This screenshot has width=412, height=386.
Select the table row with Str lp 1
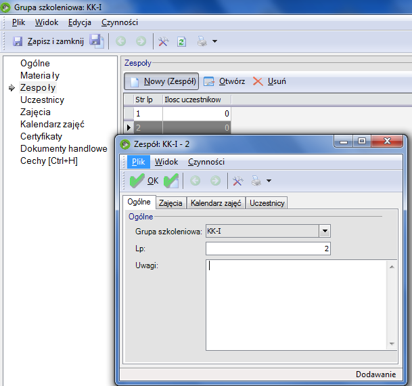(x=177, y=114)
